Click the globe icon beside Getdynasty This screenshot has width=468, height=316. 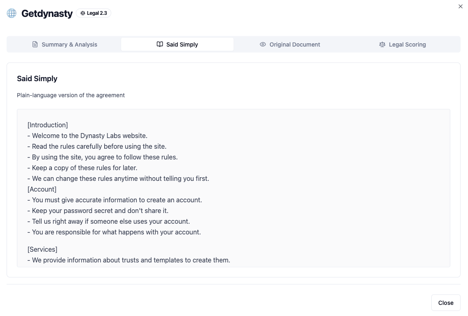pos(12,13)
